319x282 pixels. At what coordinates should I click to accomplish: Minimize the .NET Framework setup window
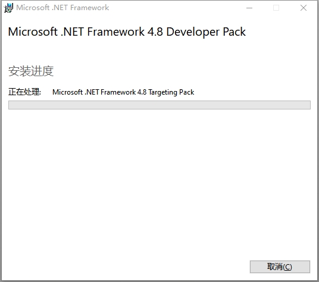249,8
